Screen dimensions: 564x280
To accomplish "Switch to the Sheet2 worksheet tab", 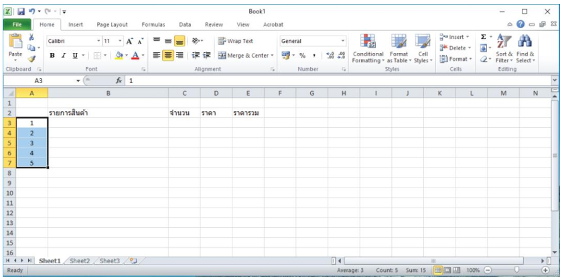I will 80,261.
